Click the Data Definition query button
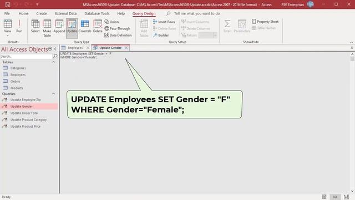This screenshot has height=200, width=355. 118,35
